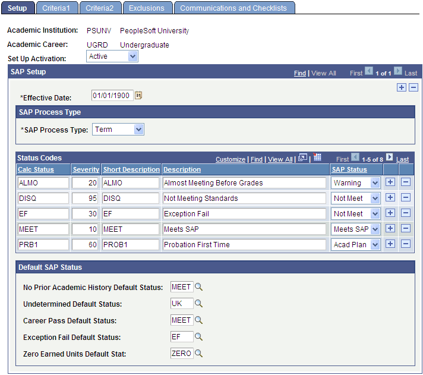This screenshot has width=423, height=375.
Task: Click the Meets SAP description field
Action: [x=244, y=229]
